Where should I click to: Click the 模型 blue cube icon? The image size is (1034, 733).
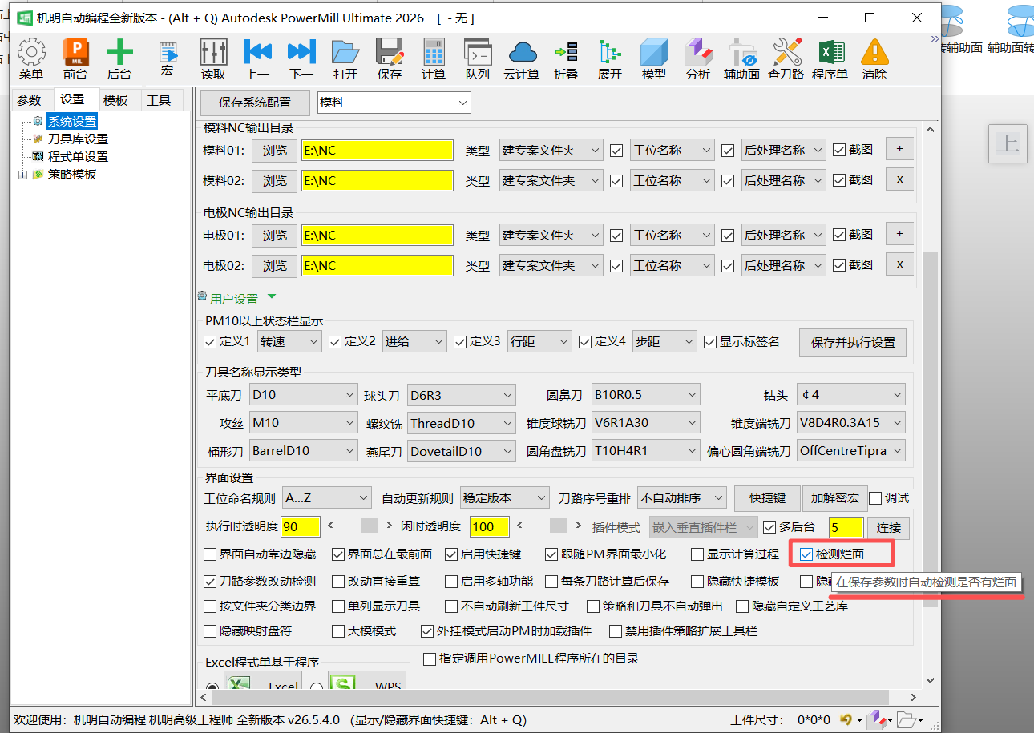[x=654, y=58]
